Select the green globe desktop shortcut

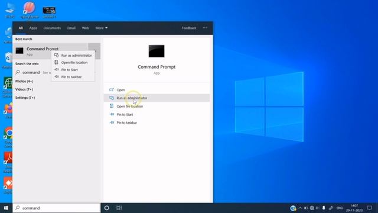pyautogui.click(x=8, y=88)
